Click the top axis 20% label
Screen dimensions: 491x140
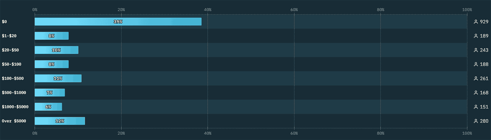(x=121, y=10)
